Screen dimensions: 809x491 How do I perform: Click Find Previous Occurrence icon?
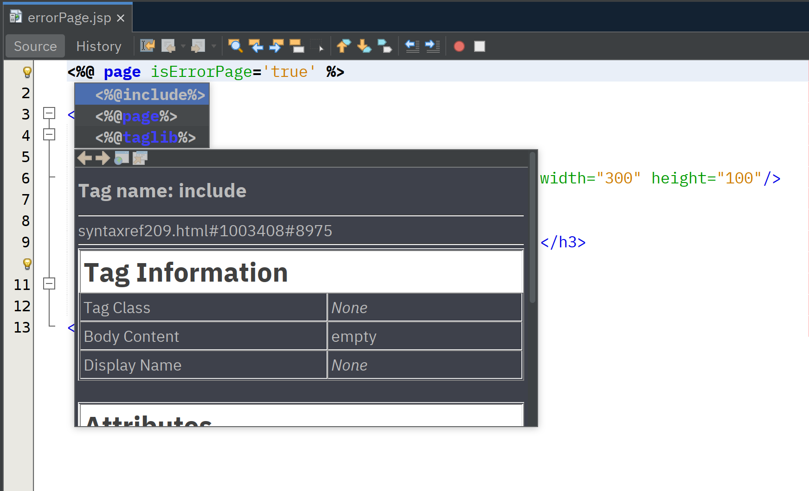click(x=256, y=46)
